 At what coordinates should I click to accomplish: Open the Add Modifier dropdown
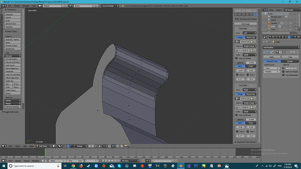pos(281,47)
